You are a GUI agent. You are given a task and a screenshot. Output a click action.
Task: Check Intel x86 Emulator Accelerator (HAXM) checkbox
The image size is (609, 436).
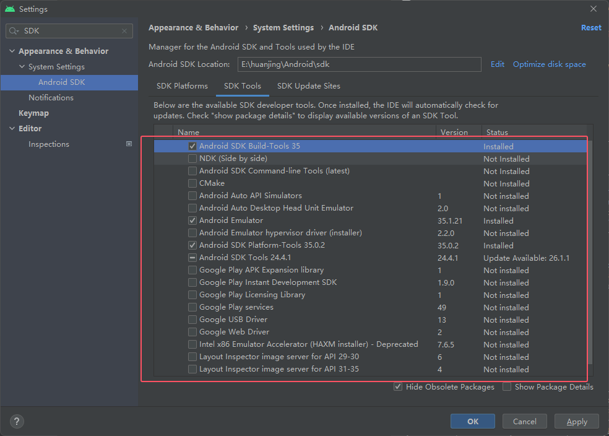[x=192, y=344]
